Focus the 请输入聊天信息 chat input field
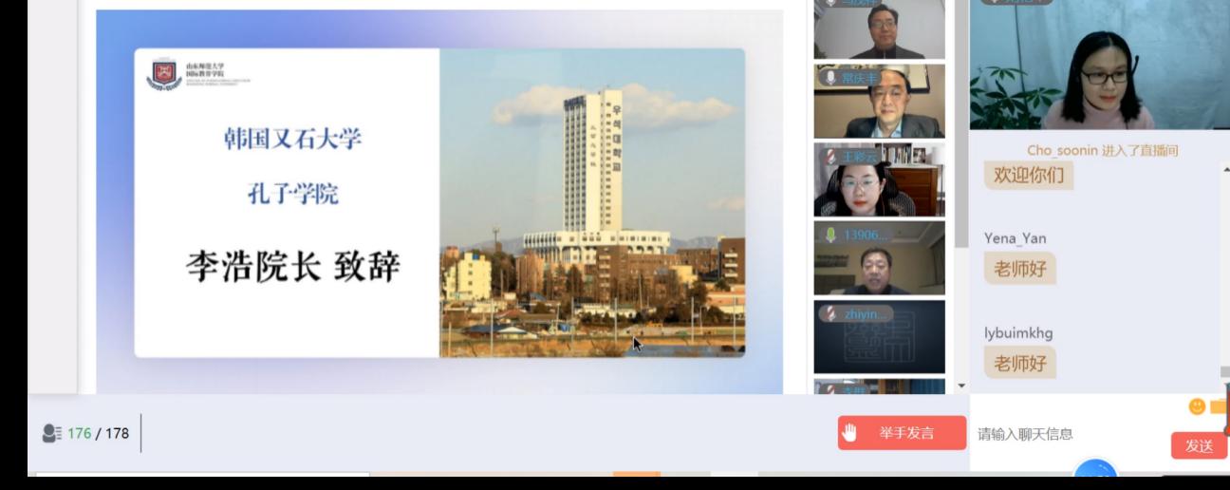This screenshot has height=490, width=1230. [1068, 434]
